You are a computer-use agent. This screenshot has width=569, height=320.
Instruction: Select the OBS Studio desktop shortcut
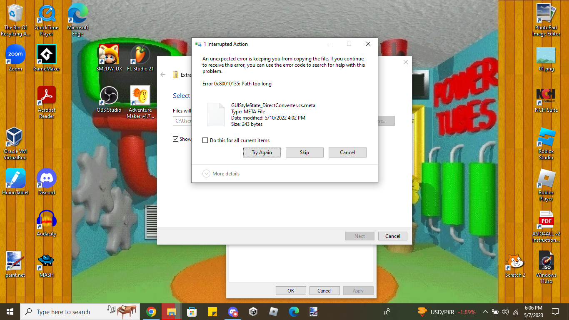pos(109,99)
